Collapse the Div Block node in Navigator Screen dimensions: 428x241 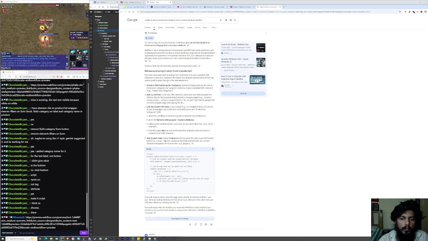pos(100,44)
